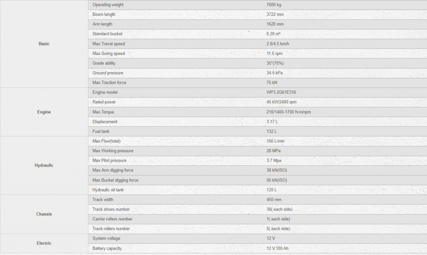Select the Max.Bucket digging force label
427x255 pixels.
(115, 180)
